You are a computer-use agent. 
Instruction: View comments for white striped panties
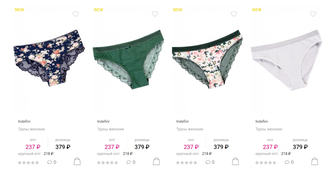coord(289,162)
